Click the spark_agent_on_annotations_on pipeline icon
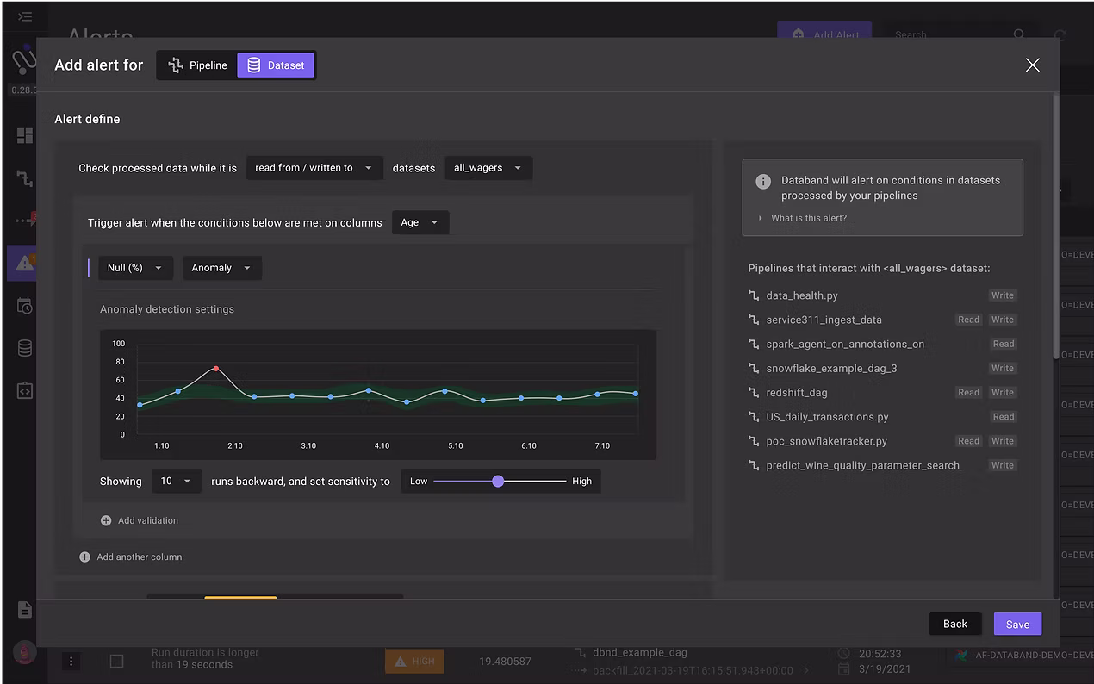The width and height of the screenshot is (1094, 684). [x=754, y=344]
